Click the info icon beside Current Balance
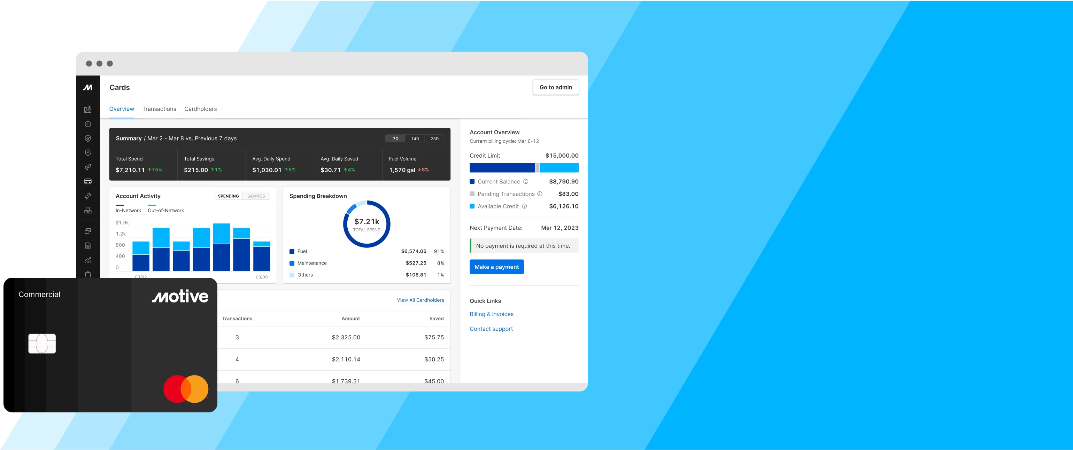 (526, 182)
